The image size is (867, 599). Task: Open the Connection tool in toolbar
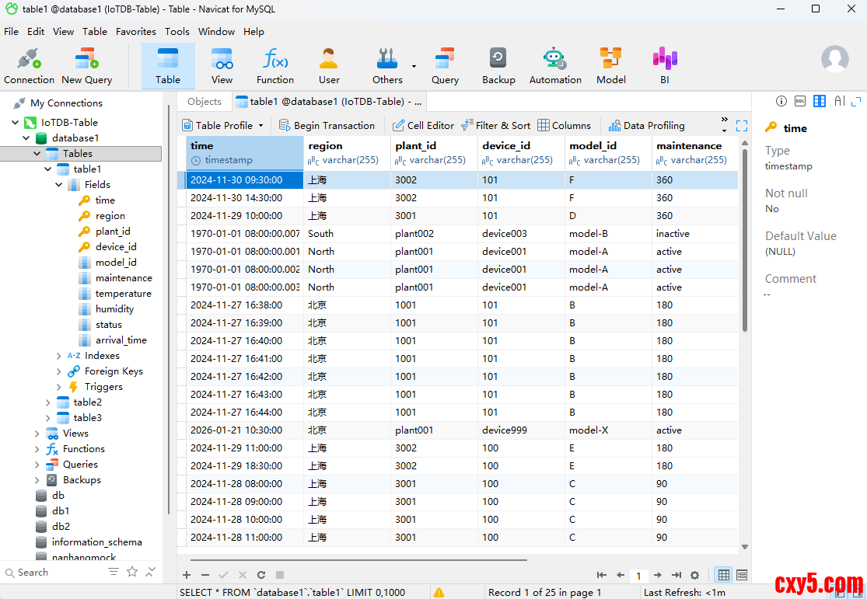coord(29,66)
